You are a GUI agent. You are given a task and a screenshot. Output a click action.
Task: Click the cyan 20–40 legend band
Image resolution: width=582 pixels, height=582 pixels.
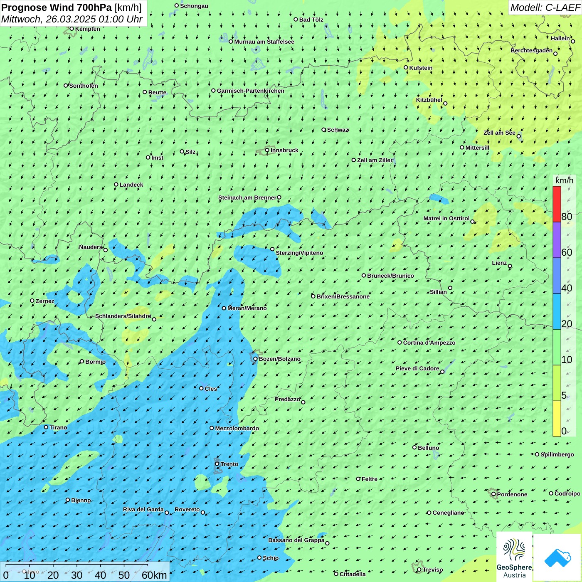(557, 311)
